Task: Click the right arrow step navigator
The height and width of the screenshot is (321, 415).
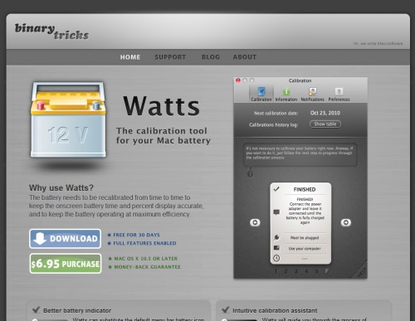Action: tap(345, 222)
